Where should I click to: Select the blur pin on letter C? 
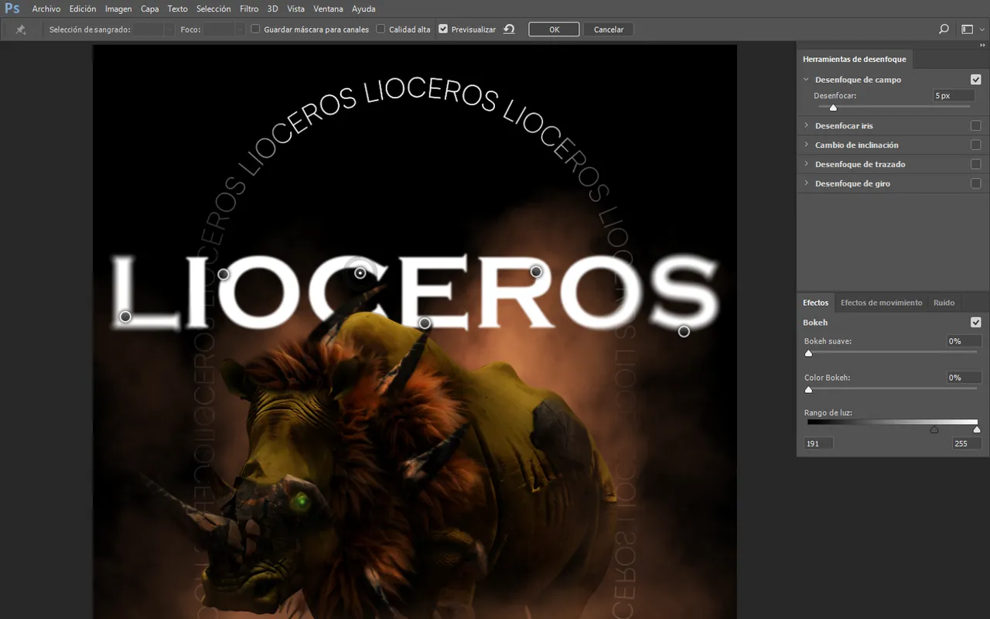click(360, 273)
